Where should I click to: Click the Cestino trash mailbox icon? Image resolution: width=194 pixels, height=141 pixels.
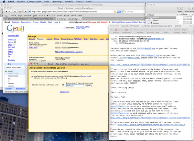click(151, 23)
